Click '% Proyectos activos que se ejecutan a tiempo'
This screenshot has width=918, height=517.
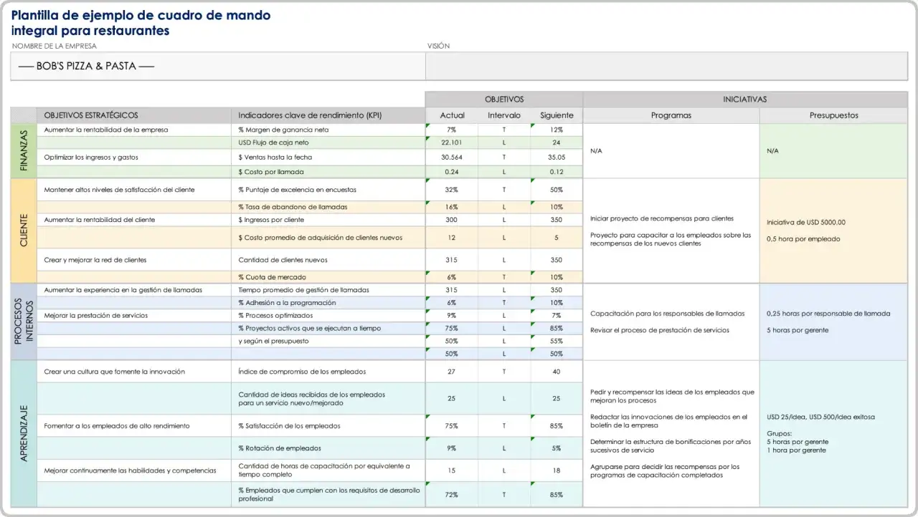coord(310,329)
